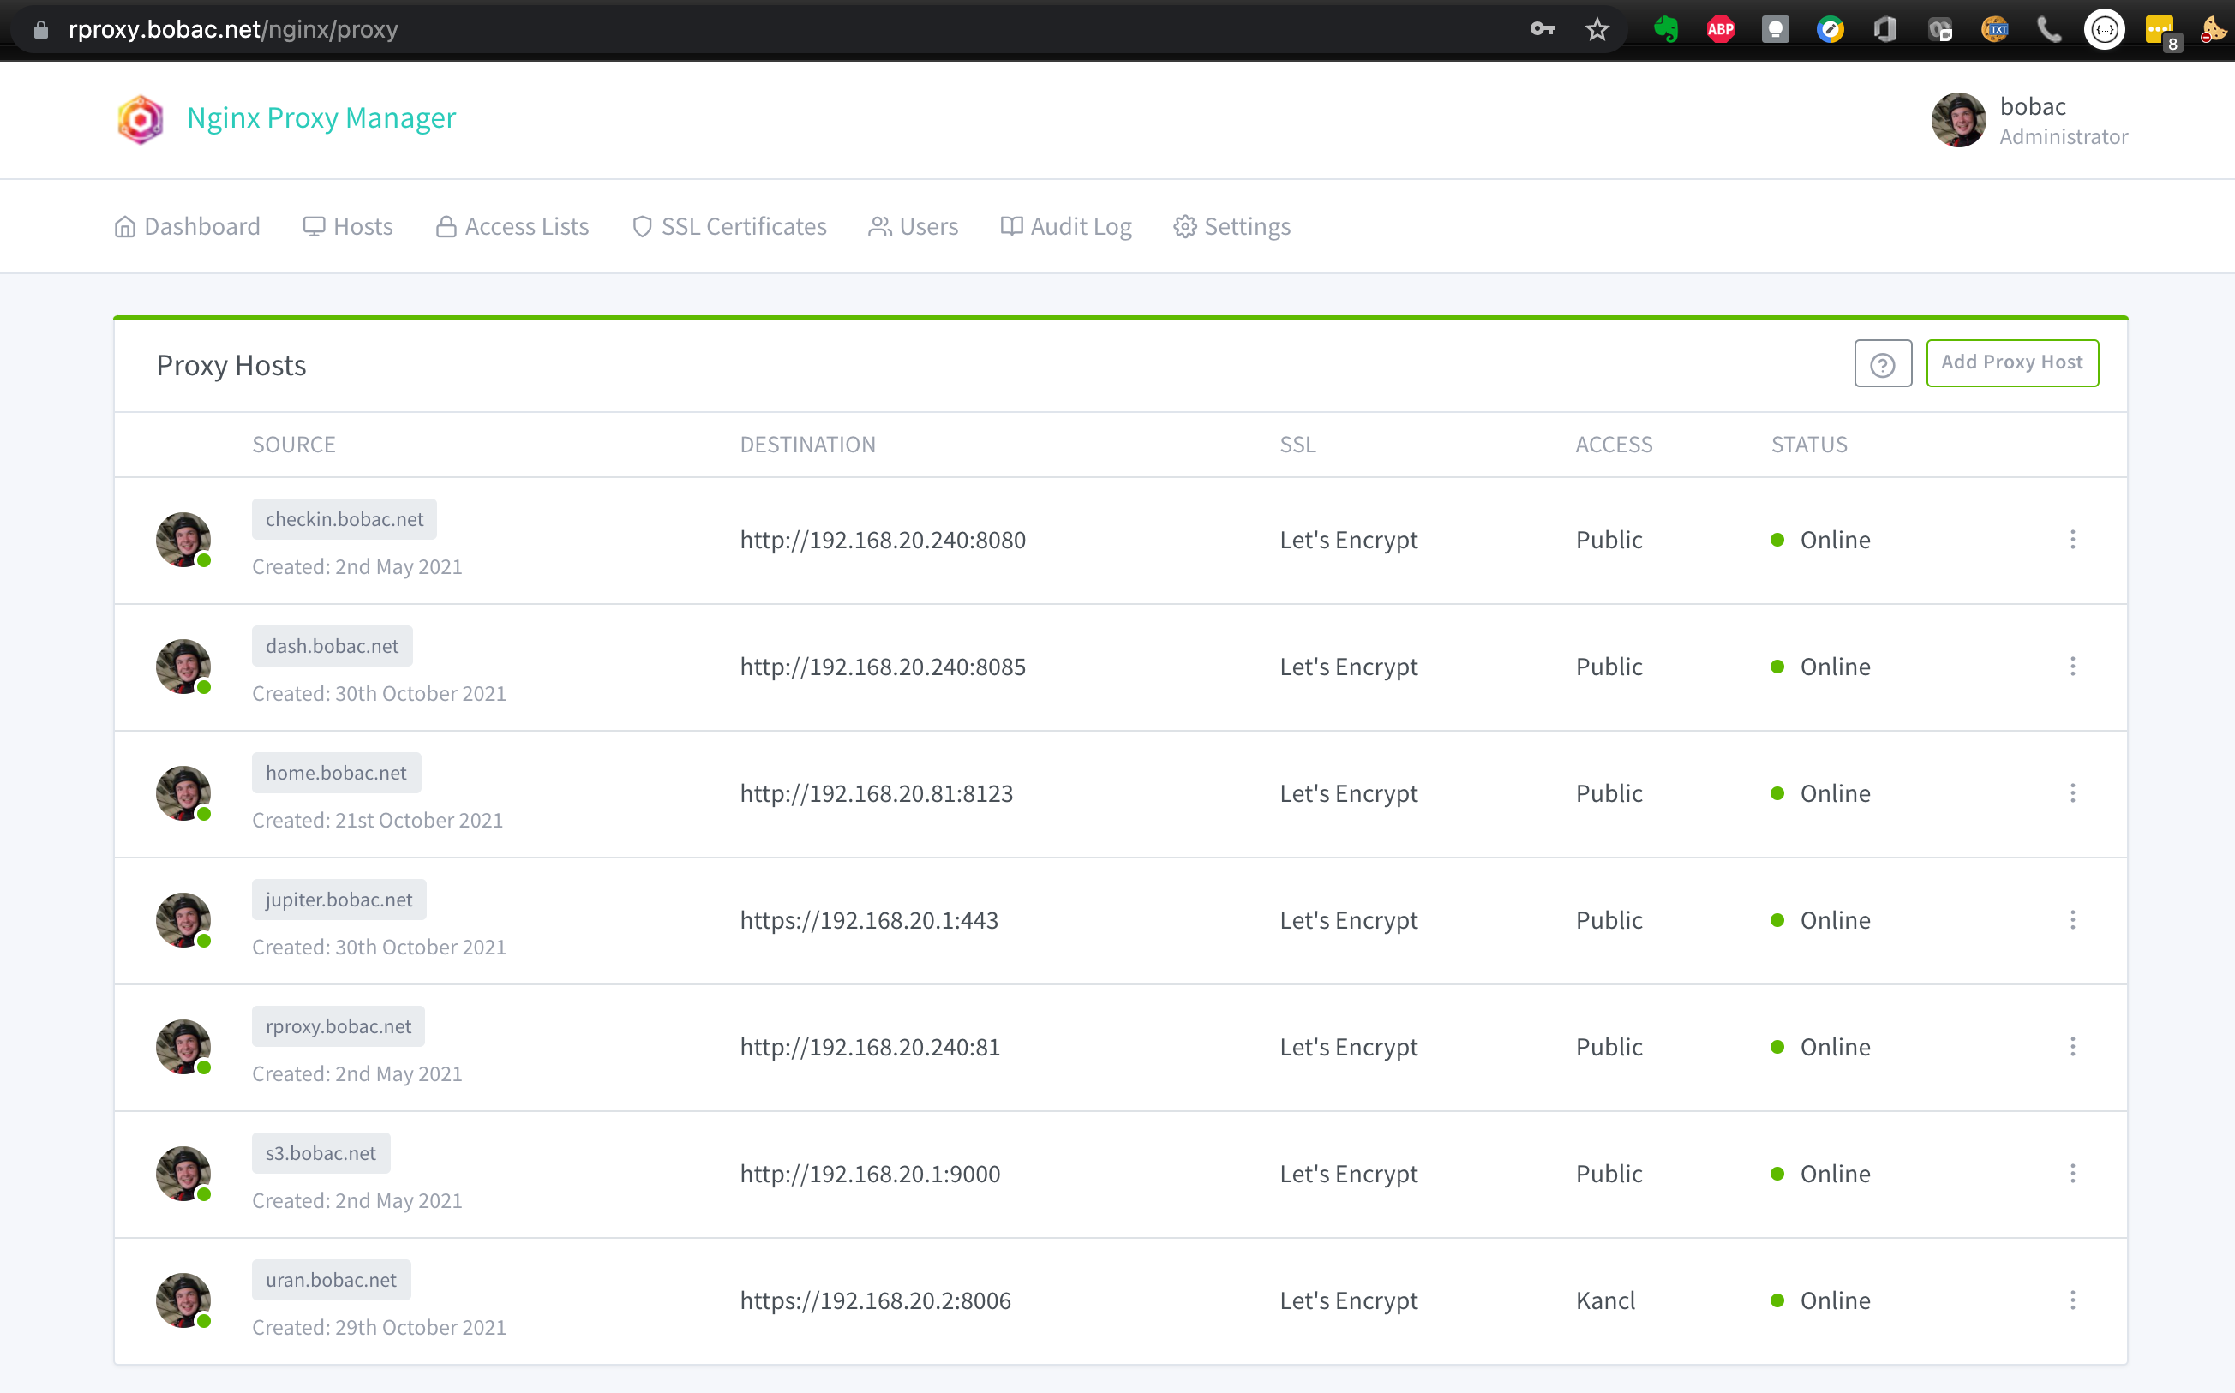Screen dimensions: 2235x1393
Task: Open the options menu for uran.bobac.net
Action: [x=2073, y=1300]
